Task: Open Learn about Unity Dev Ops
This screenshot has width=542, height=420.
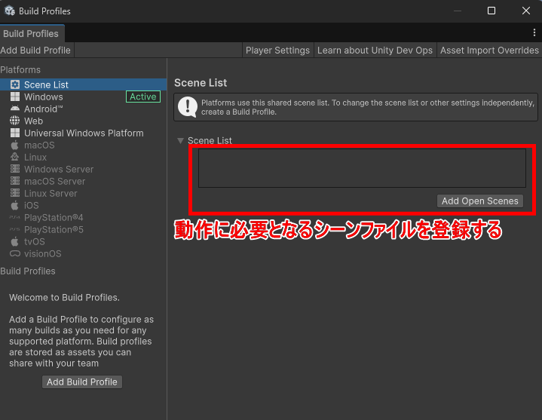Action: pos(375,50)
